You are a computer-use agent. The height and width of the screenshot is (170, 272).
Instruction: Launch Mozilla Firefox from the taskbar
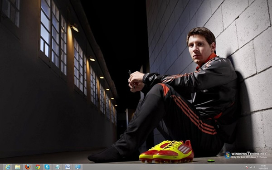click(28, 167)
